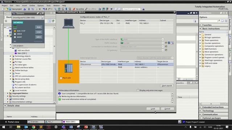Click the RUN button on PLCSIM panel
Image resolution: width=232 pixels, height=130 pixels.
(x=39, y=27)
